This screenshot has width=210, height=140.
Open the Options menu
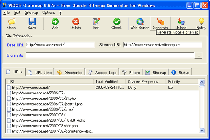49,13
